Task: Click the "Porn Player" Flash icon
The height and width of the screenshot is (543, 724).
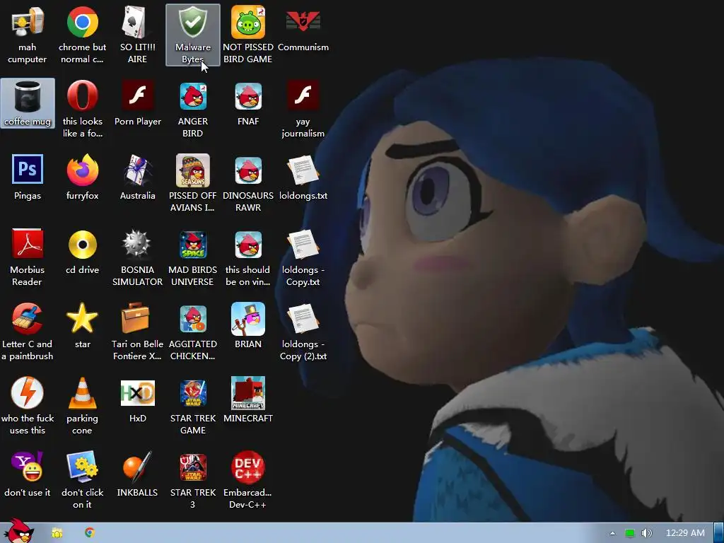Action: coord(137,103)
